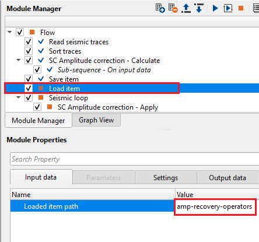Collapse SC Amplitude correction - Calculate node
This screenshot has width=259, height=242.
click(x=19, y=60)
